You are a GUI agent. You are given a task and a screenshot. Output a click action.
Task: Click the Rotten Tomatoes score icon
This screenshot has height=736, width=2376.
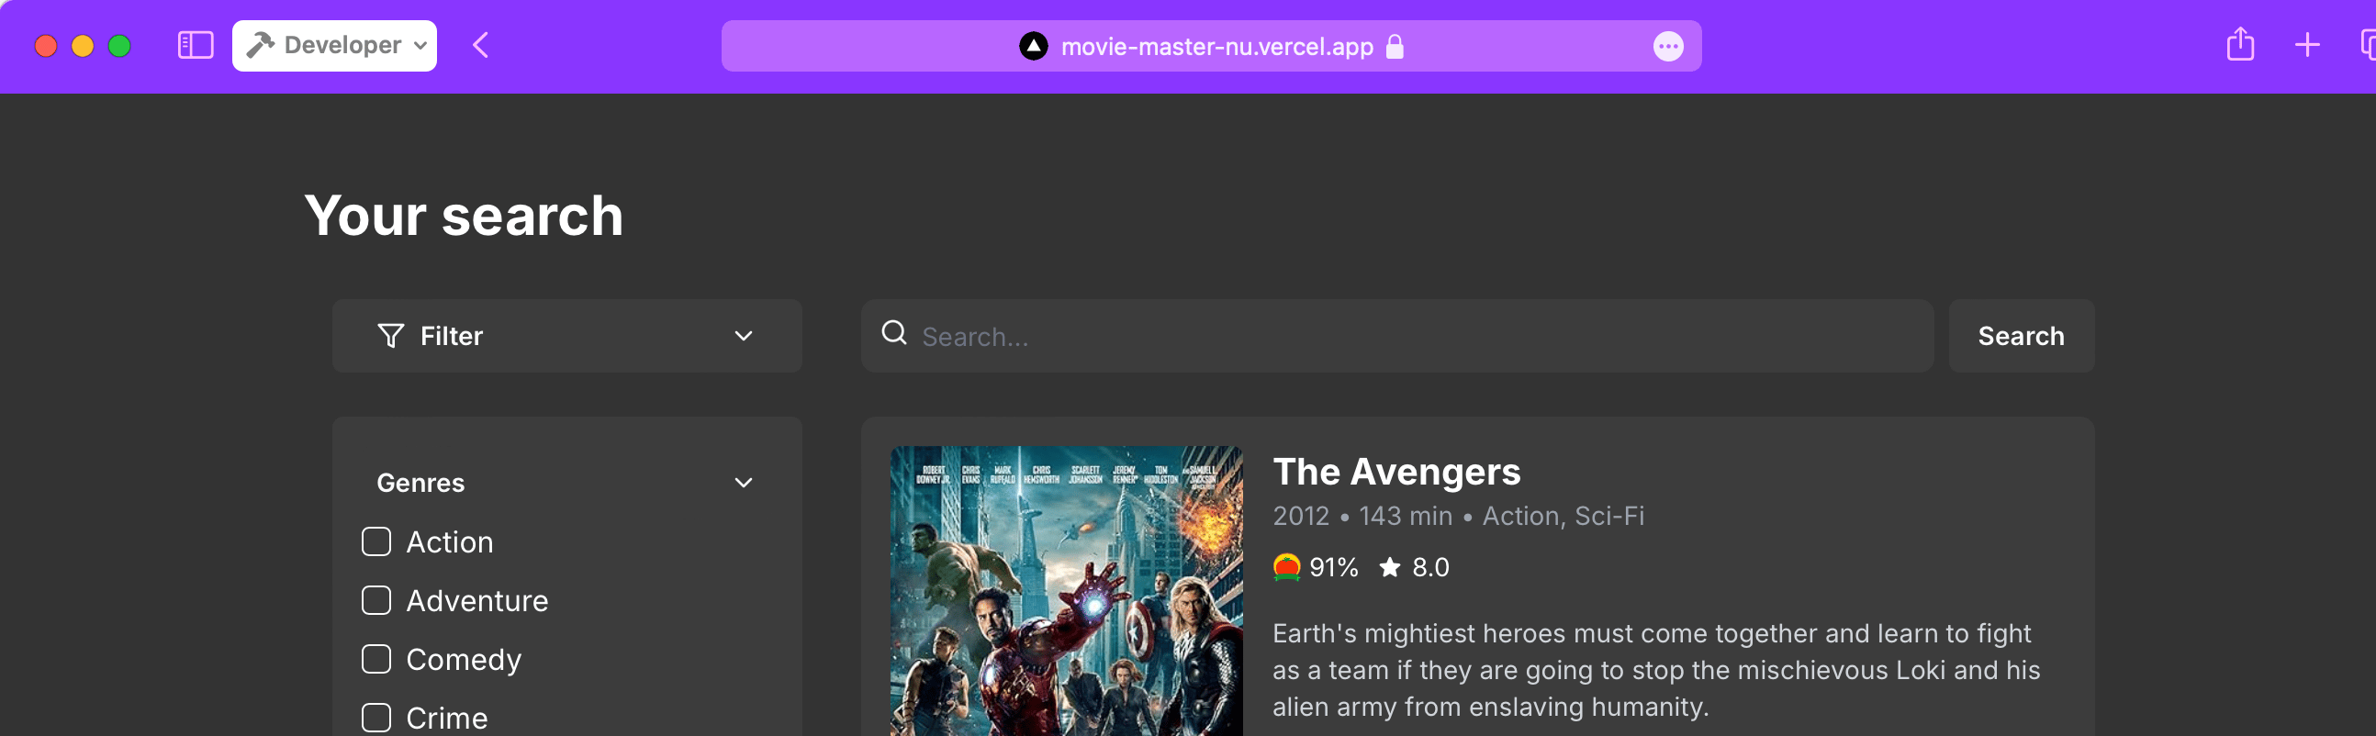pyautogui.click(x=1286, y=566)
